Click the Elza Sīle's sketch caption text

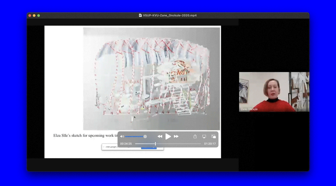pyautogui.click(x=85, y=135)
